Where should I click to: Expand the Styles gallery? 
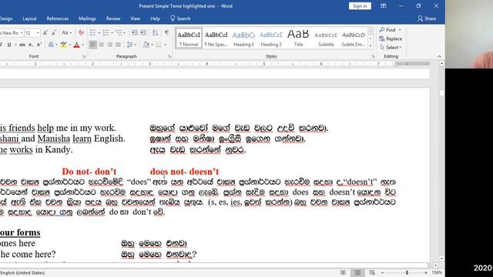pos(371,46)
